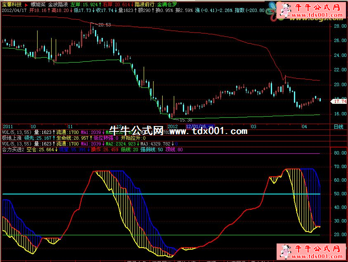Click the 2012 year label on time axis
Viewport: 348px width, 262px height.
172,126
